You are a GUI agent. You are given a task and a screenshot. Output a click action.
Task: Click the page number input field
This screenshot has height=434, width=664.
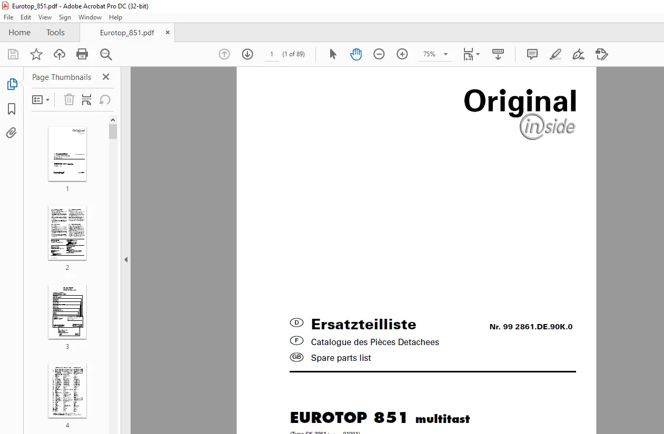[272, 54]
